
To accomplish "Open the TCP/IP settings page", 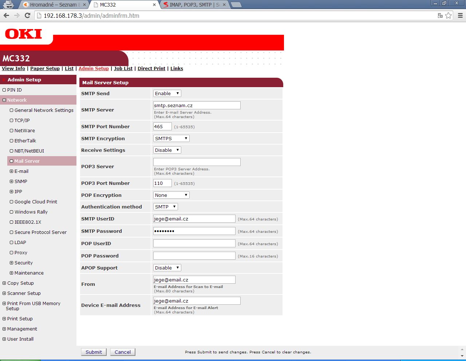I will 22,120.
